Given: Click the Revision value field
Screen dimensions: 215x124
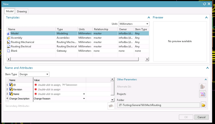Looking at the screenshot, I should (x=59, y=89).
